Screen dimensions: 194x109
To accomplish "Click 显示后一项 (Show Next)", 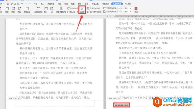I will [x=73, y=12].
